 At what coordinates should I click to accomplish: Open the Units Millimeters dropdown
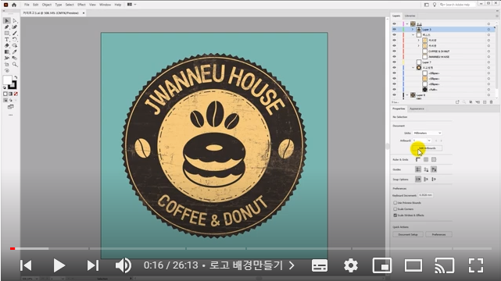coord(428,133)
